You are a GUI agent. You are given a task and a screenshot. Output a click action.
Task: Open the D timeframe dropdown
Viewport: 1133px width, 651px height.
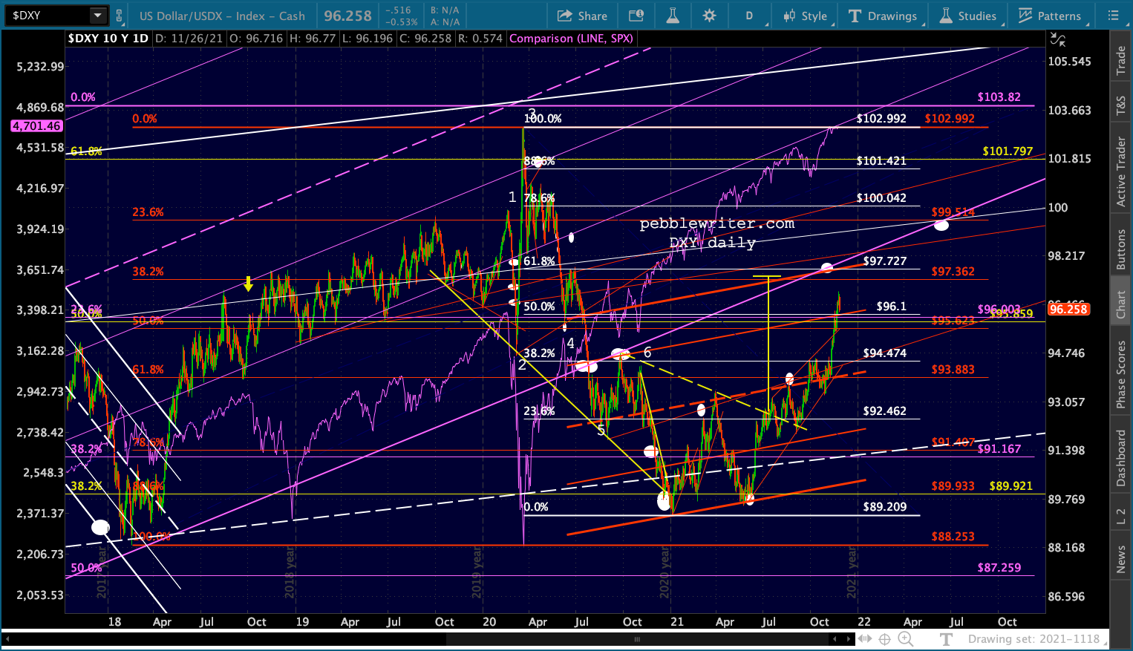749,16
